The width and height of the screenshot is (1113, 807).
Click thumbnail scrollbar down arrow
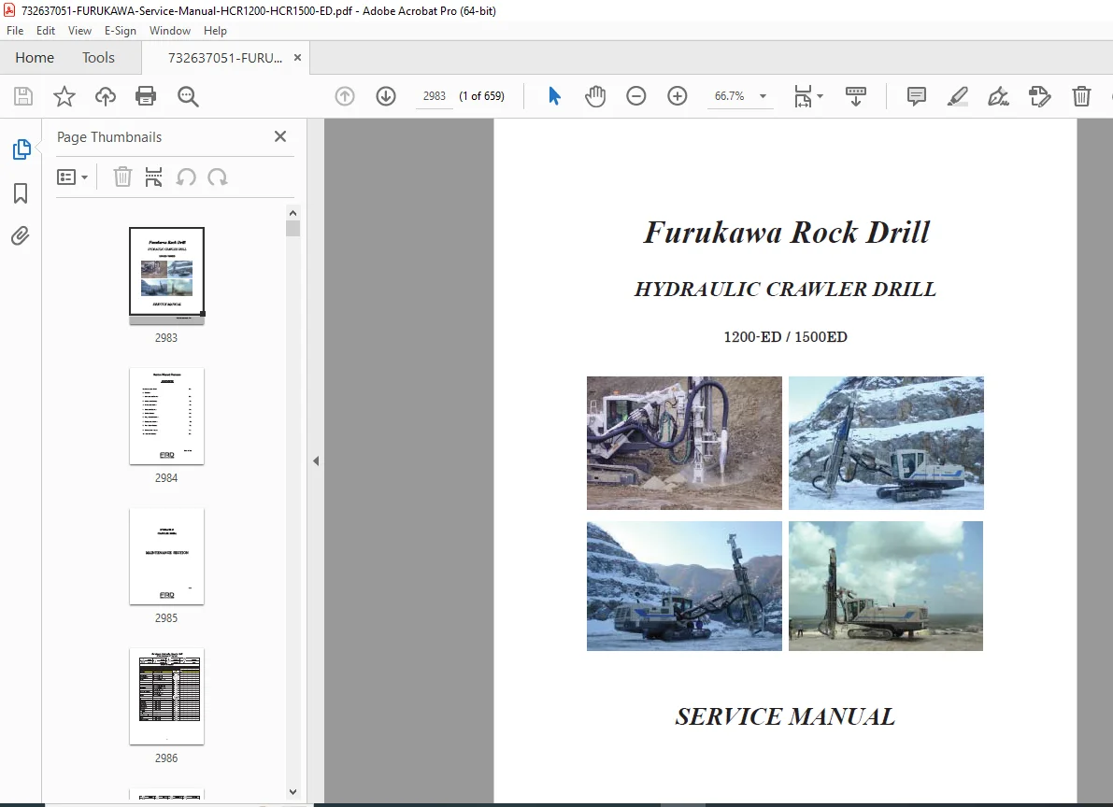[293, 791]
